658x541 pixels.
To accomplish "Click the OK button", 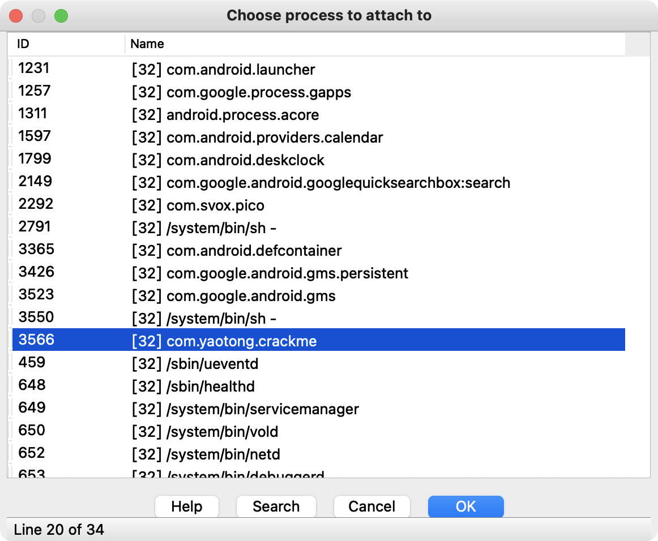I will pyautogui.click(x=465, y=506).
